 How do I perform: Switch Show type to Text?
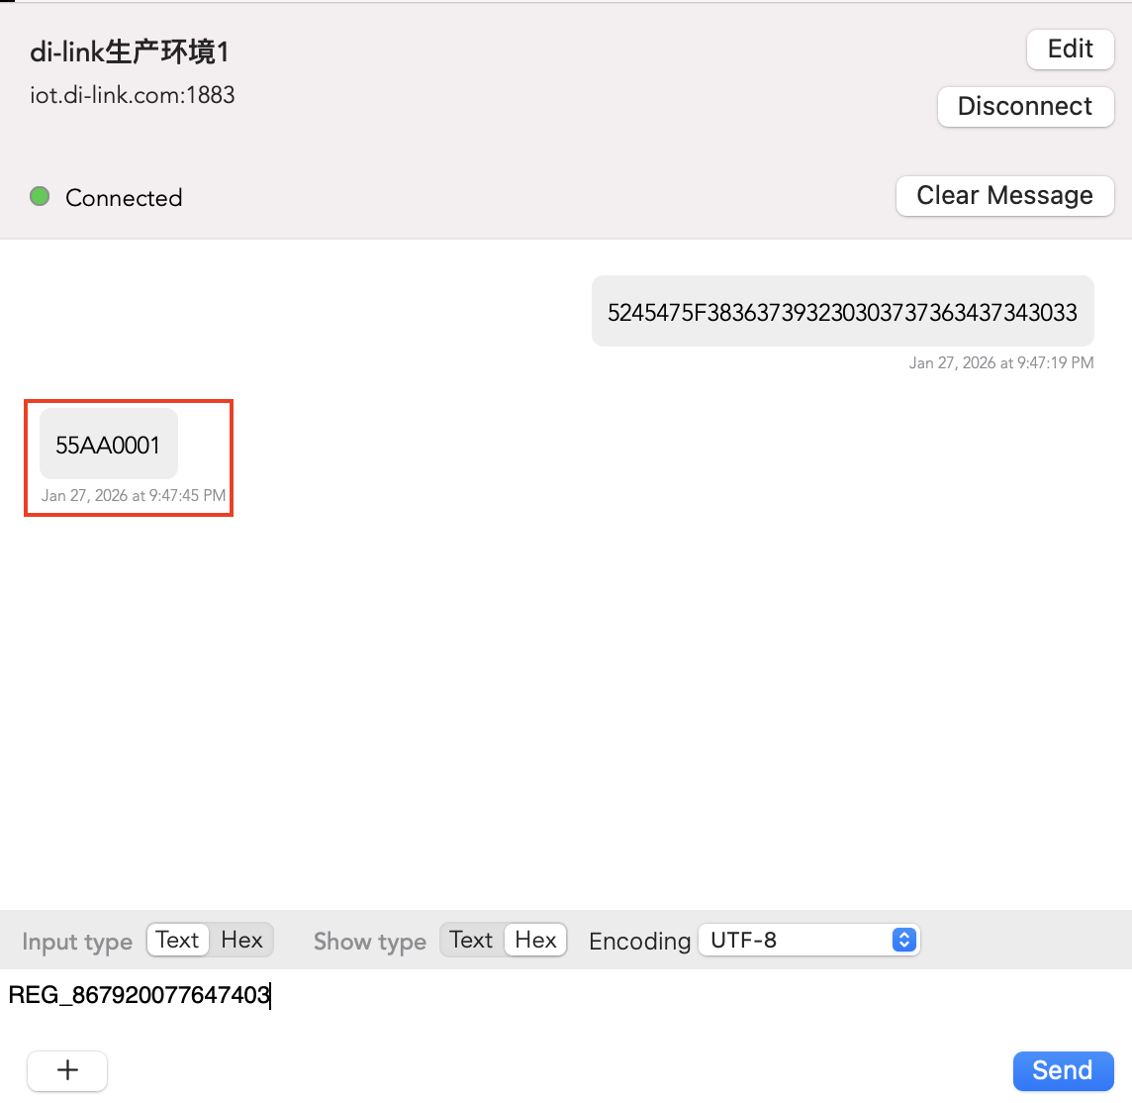pos(471,940)
